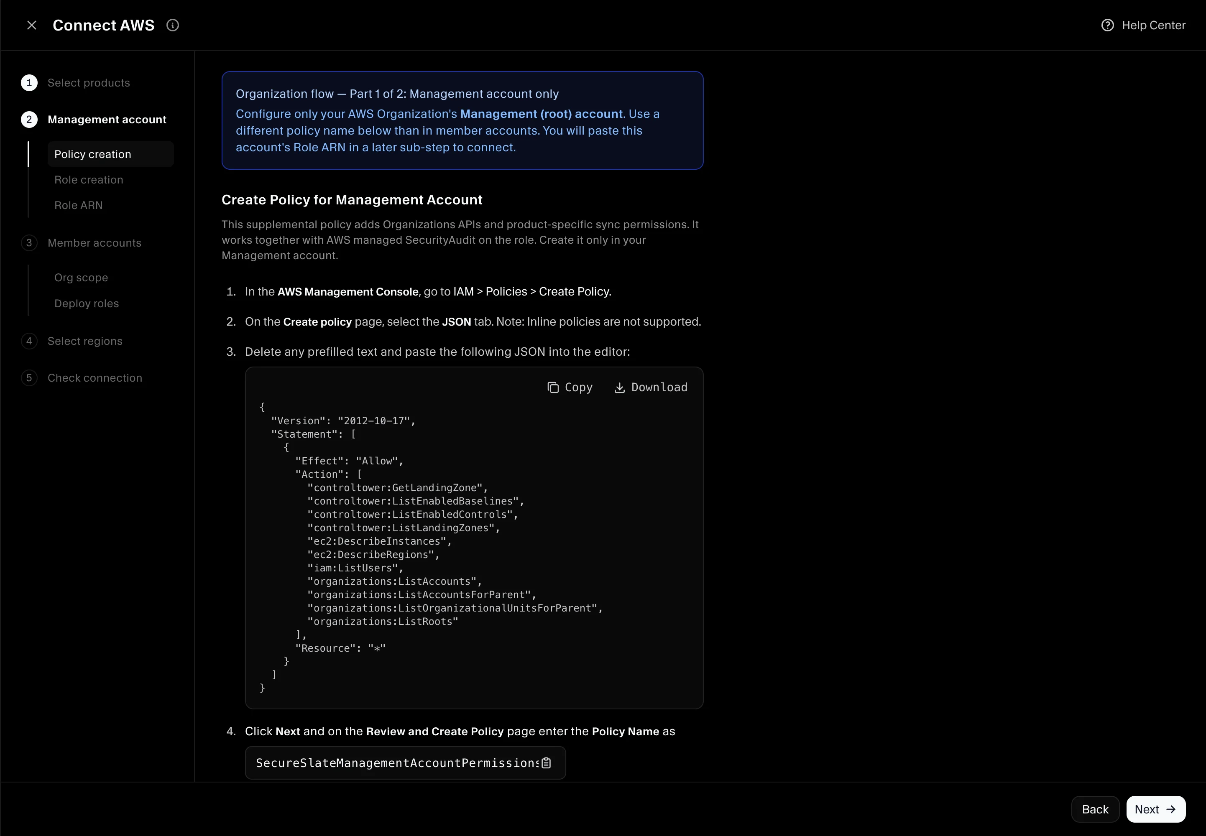
Task: Click the Help Center question mark icon
Action: pyautogui.click(x=1107, y=25)
